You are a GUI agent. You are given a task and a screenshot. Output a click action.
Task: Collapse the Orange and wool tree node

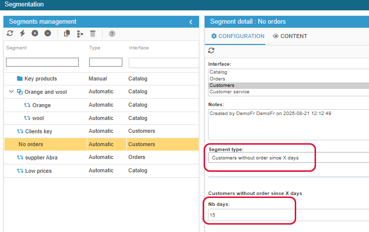[x=11, y=91]
